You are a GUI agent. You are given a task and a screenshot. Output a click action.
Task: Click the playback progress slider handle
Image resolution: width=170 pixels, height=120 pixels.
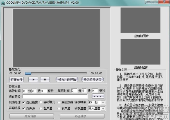(x=28, y=73)
